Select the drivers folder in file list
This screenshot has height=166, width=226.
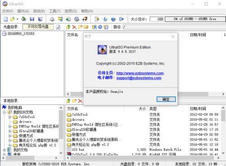pos(78,119)
